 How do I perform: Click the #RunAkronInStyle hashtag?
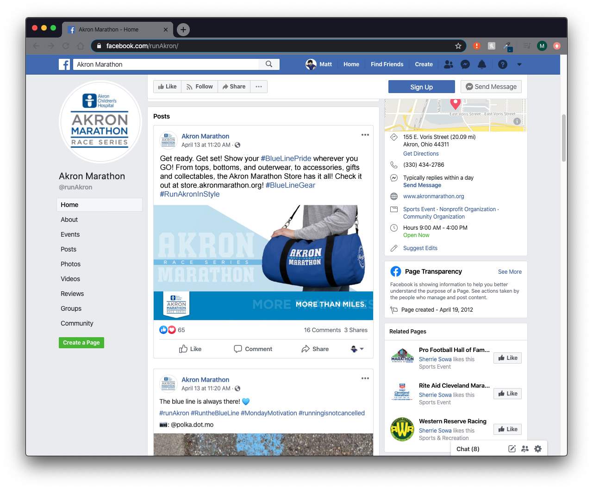coord(190,194)
